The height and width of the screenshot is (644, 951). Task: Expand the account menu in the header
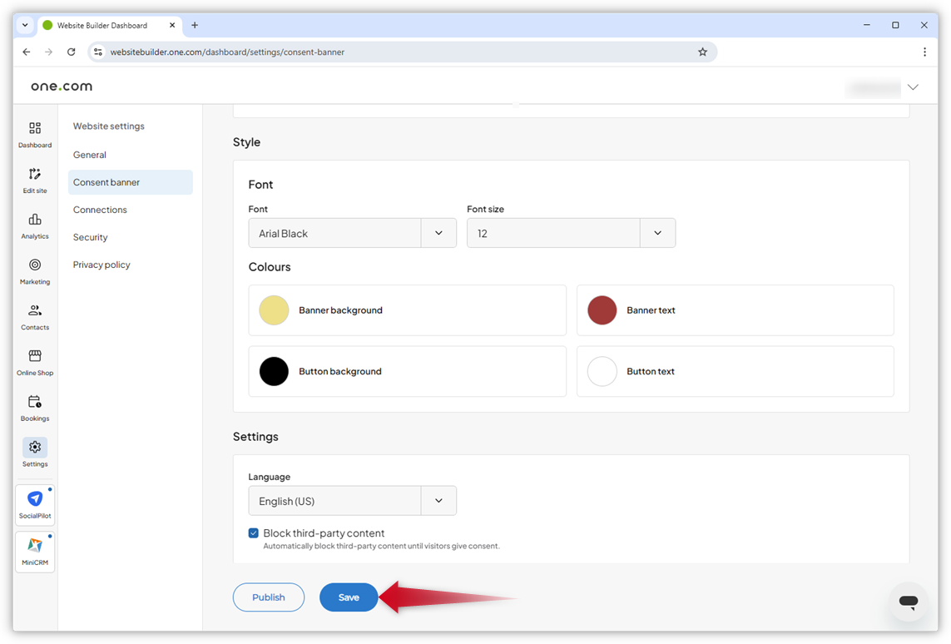coord(913,87)
